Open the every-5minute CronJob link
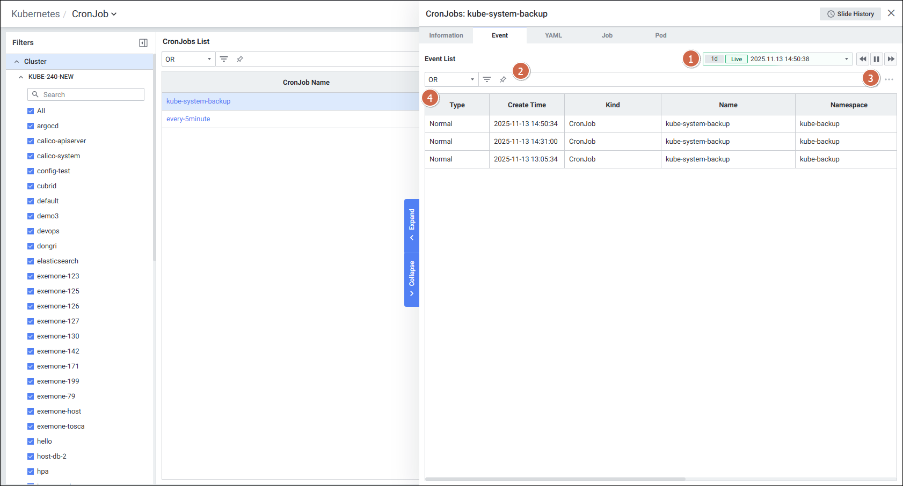Screen dimensions: 903x486 click(188, 119)
